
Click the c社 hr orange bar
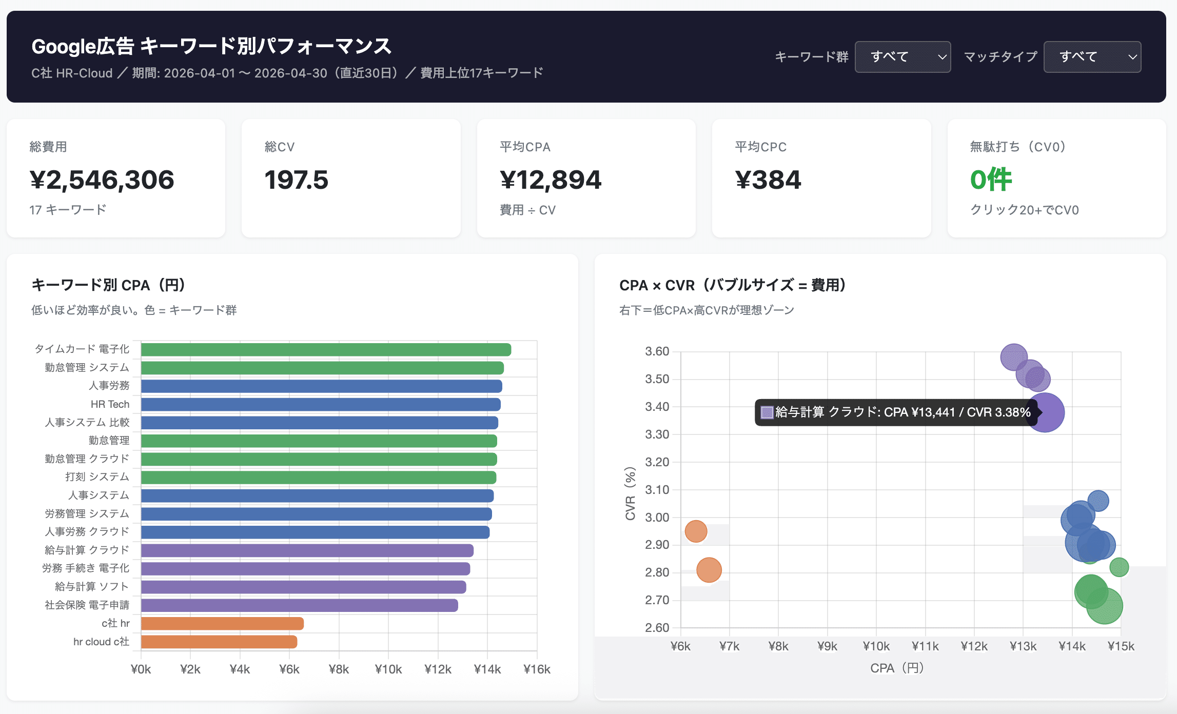click(x=223, y=624)
